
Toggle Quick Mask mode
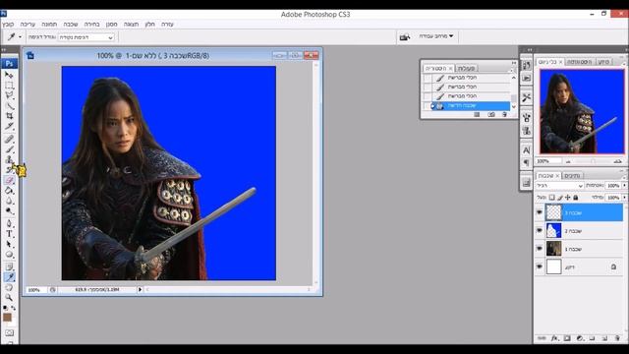click(x=9, y=332)
